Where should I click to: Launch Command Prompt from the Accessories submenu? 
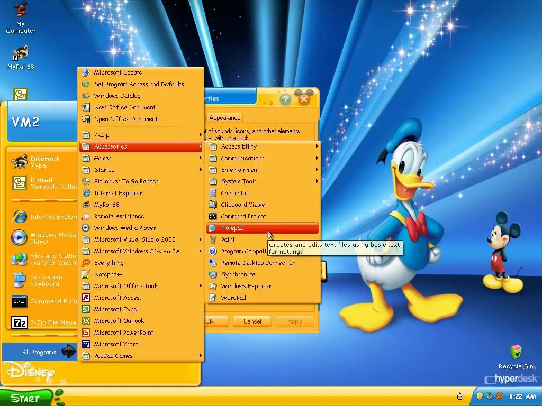(263, 216)
